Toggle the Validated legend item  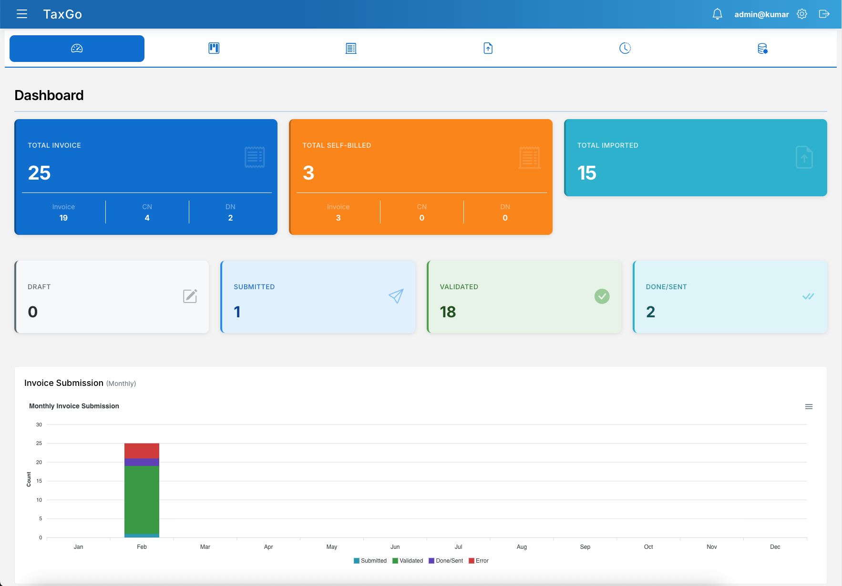tap(408, 561)
